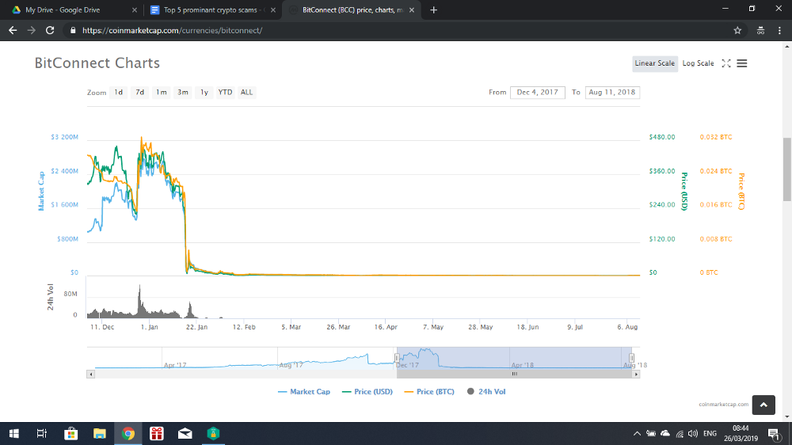Viewport: 792px width, 445px height.
Task: Open a new browser tab
Action: (433, 10)
